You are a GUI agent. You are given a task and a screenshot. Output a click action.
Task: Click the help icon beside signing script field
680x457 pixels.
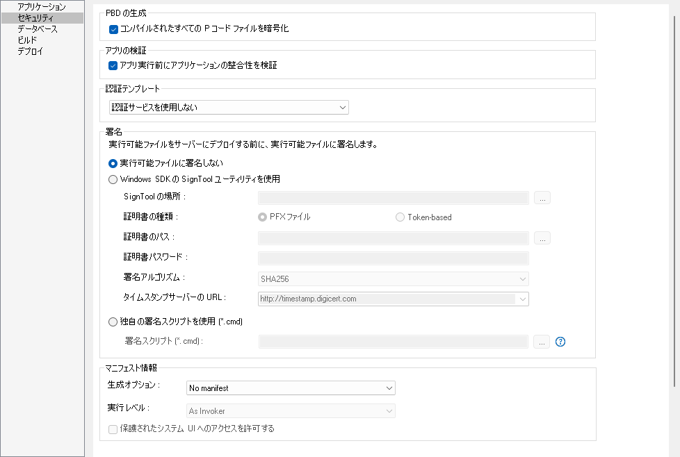click(x=560, y=342)
